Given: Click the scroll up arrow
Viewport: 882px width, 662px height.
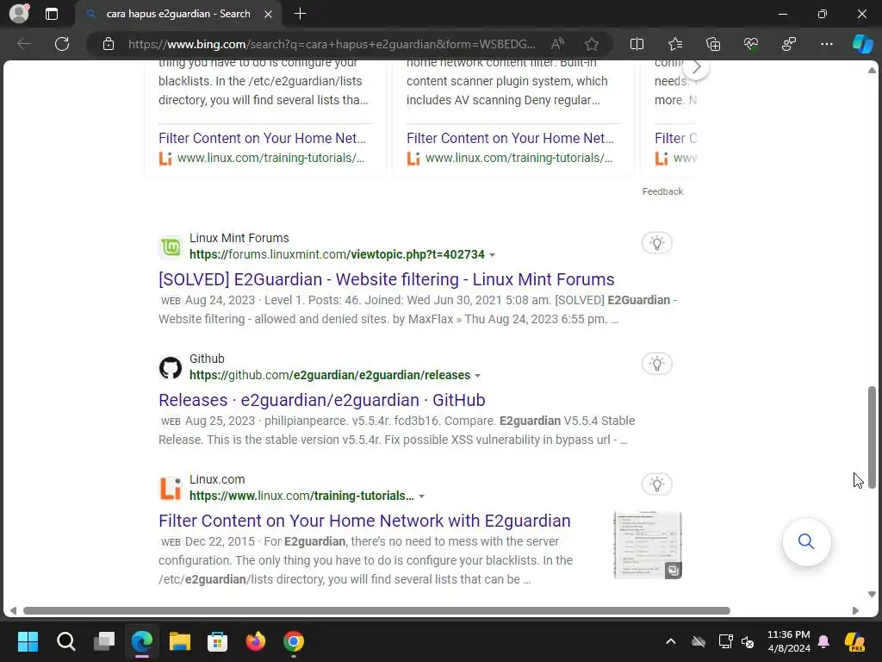Looking at the screenshot, I should coord(872,71).
